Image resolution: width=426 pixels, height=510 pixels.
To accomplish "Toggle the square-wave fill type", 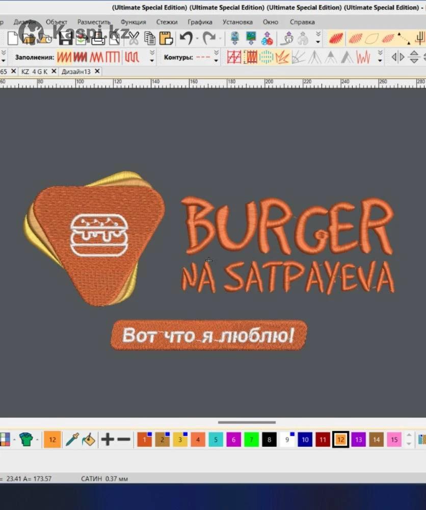I will (x=113, y=57).
